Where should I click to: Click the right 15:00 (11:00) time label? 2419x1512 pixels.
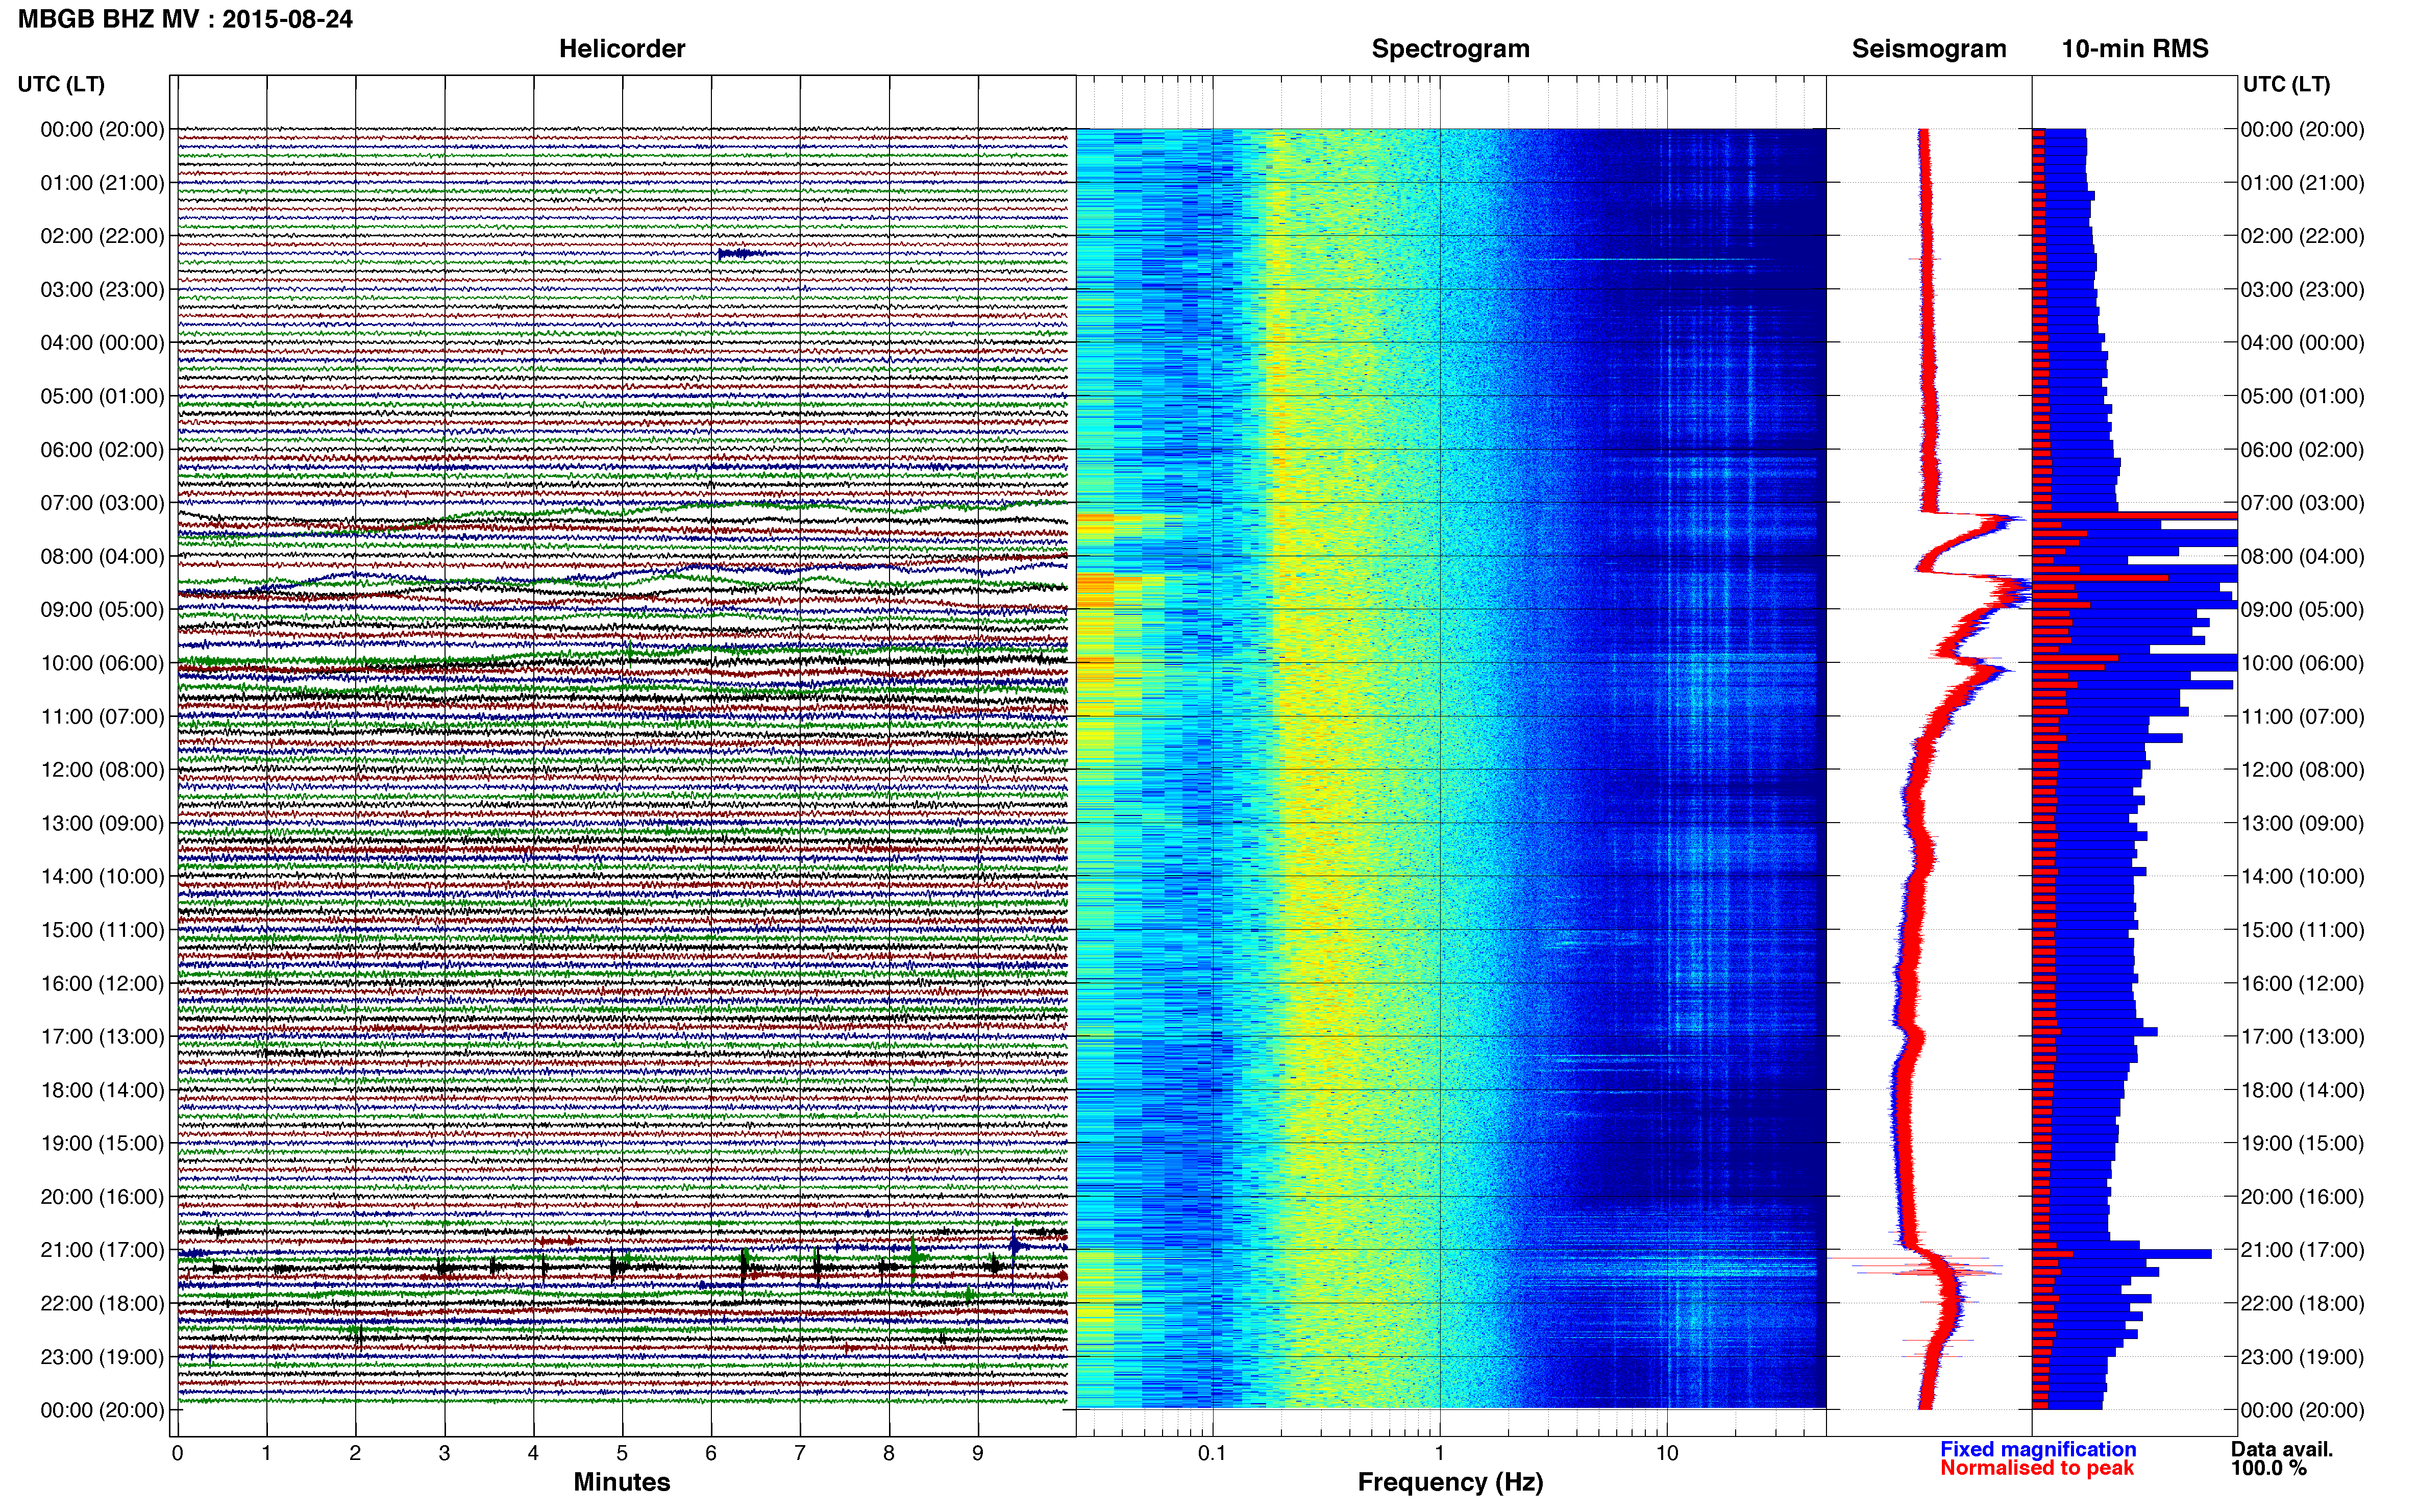(x=2302, y=930)
